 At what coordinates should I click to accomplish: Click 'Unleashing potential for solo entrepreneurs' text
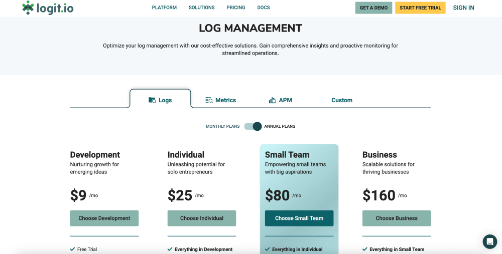pos(196,168)
